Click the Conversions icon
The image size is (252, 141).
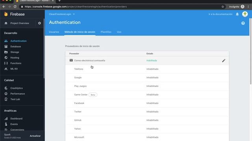point(6,130)
